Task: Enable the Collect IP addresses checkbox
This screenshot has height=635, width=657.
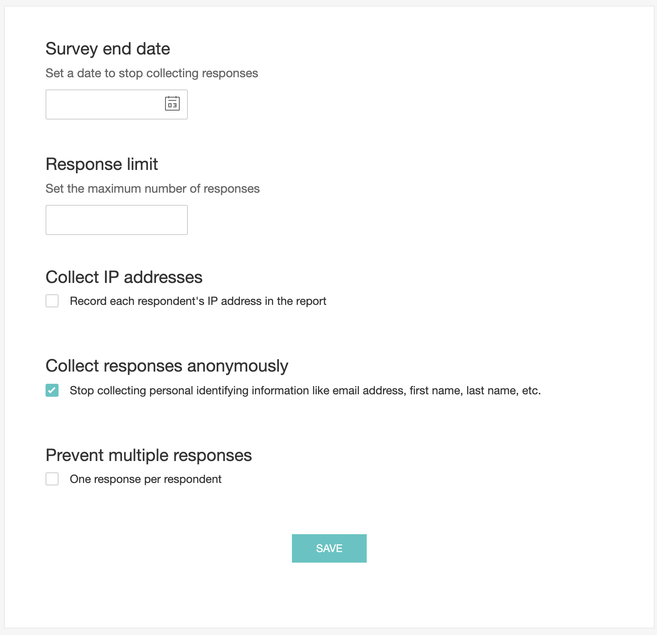Action: pyautogui.click(x=52, y=301)
